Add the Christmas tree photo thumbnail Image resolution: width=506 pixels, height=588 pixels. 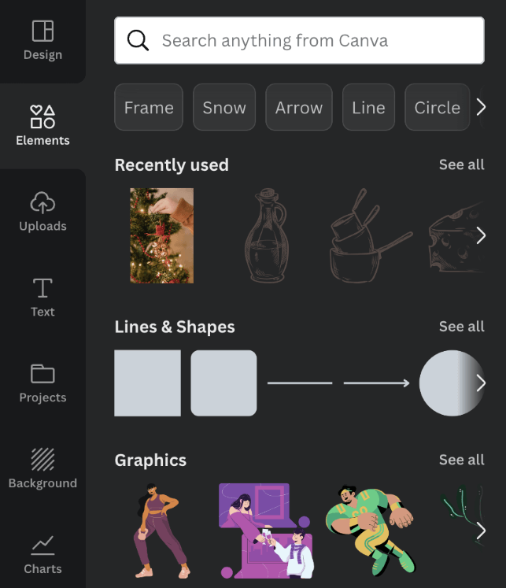pyautogui.click(x=161, y=235)
